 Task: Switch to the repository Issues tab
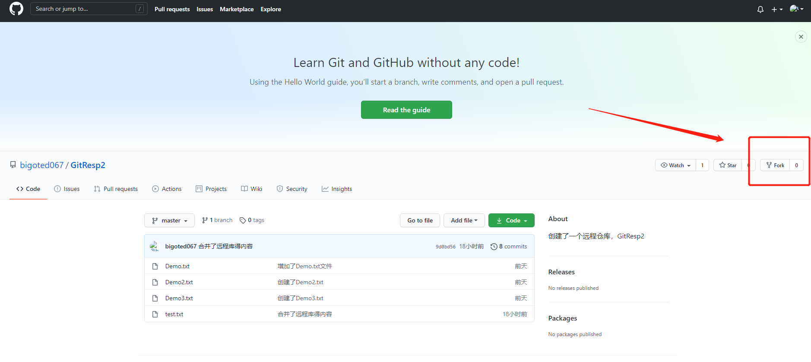pyautogui.click(x=67, y=189)
